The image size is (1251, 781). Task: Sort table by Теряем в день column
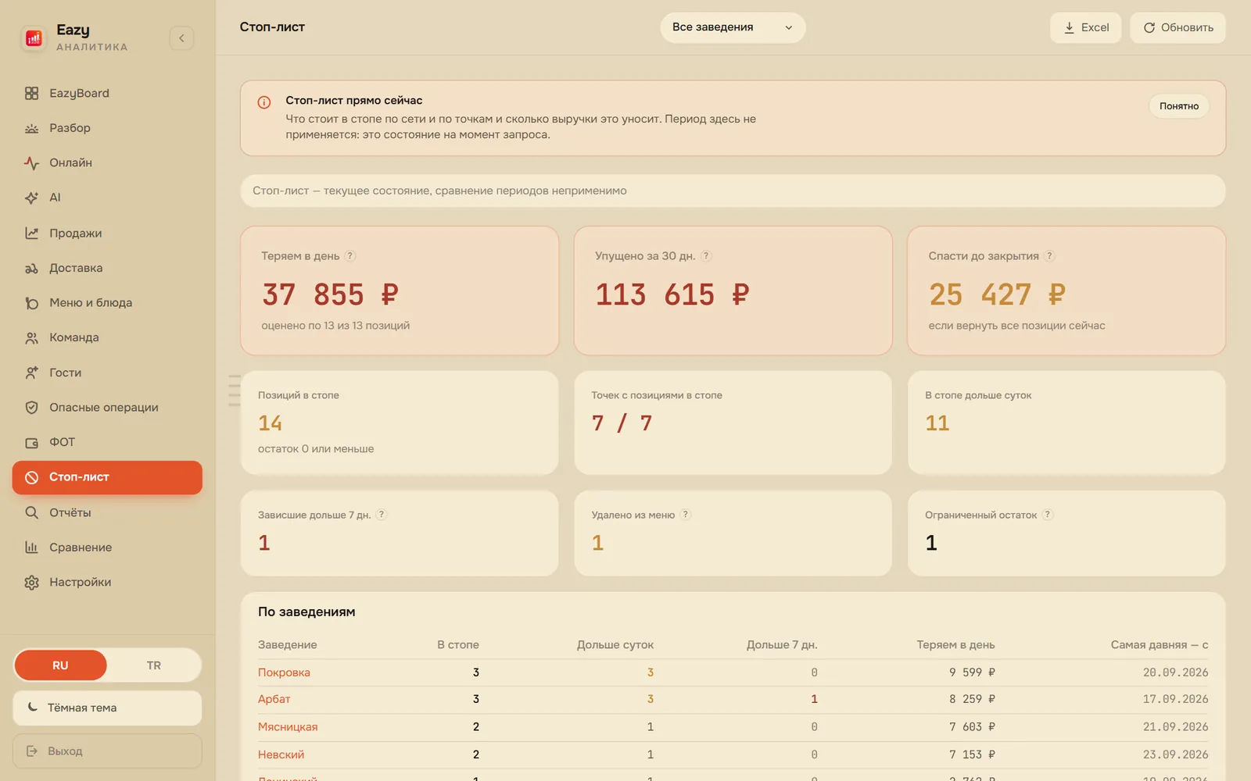[x=955, y=645]
